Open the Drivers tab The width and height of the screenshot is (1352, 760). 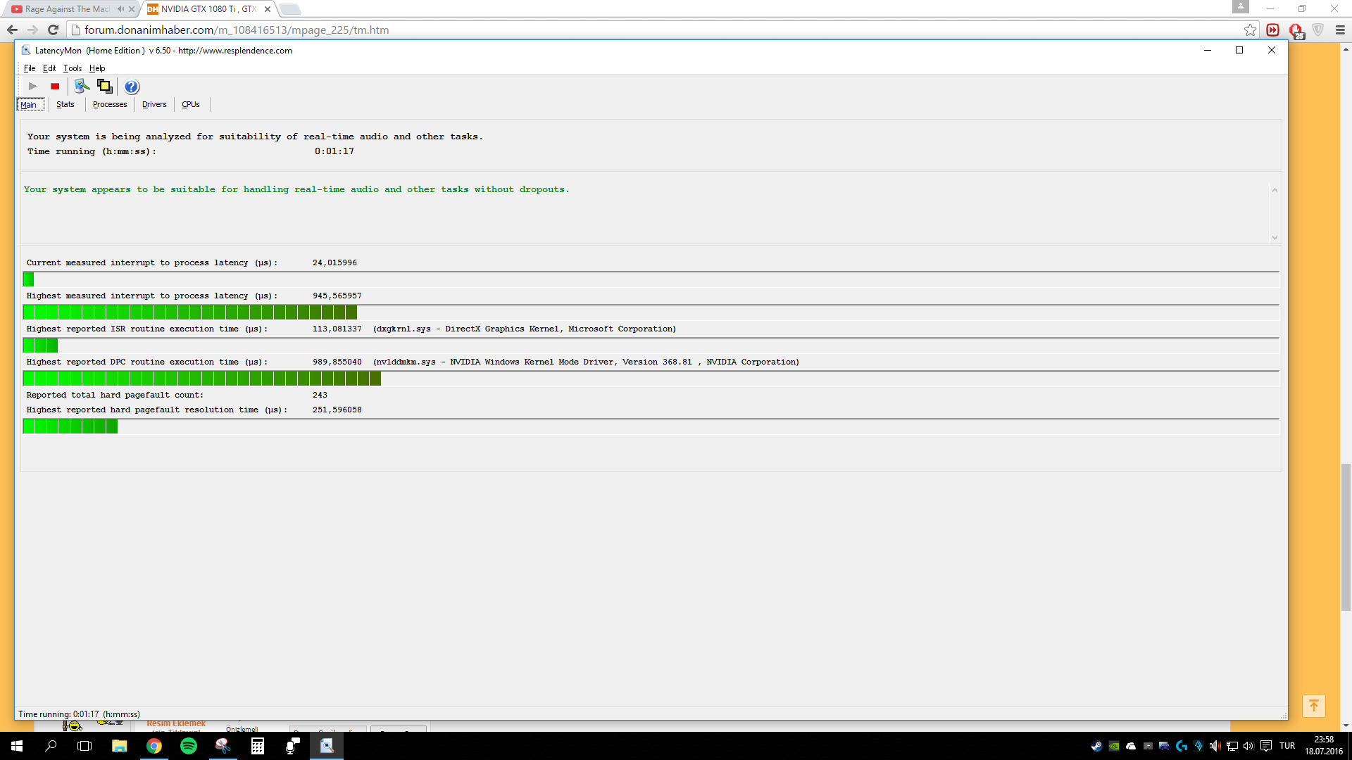tap(154, 104)
